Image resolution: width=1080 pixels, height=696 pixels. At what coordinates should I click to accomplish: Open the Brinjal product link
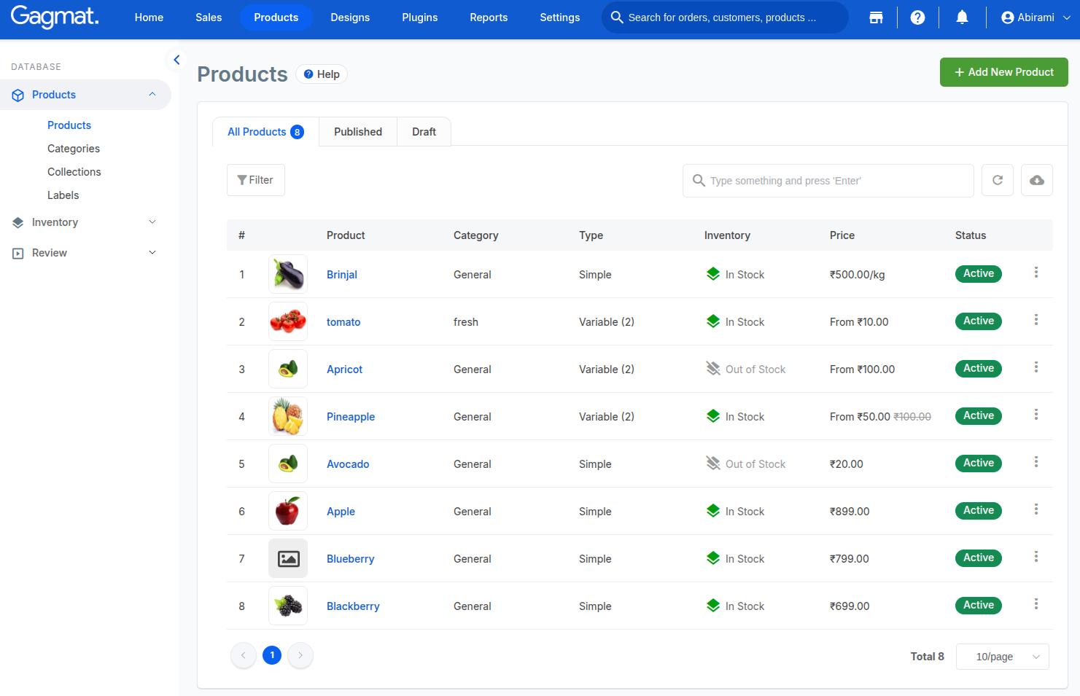pos(342,275)
